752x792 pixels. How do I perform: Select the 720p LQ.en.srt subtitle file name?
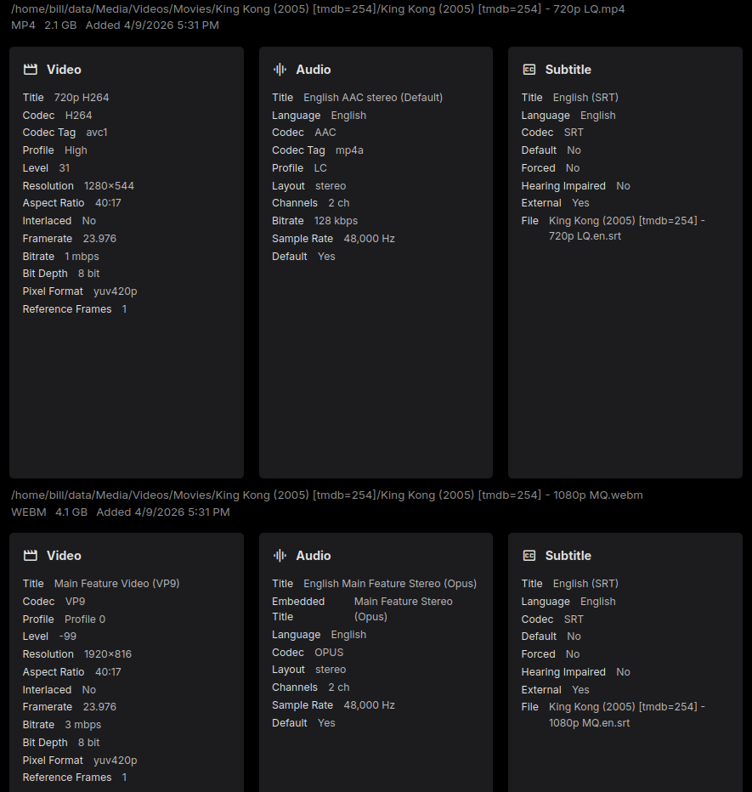click(626, 229)
